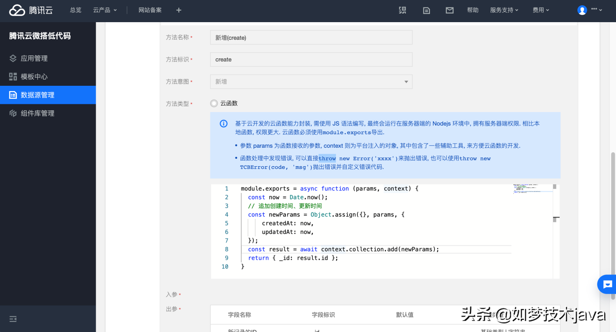Click the 网站备案 link
Viewport: 616px width, 332px height.
click(150, 10)
